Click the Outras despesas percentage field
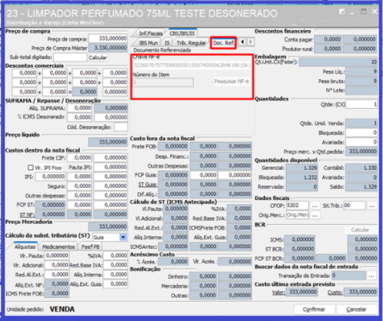This screenshot has height=321, width=383. point(79,196)
